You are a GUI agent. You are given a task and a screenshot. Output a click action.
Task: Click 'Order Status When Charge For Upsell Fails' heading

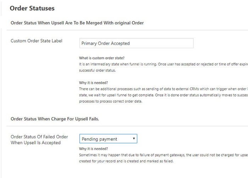55,119
